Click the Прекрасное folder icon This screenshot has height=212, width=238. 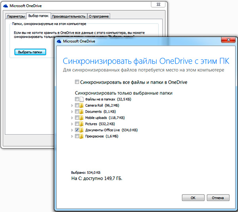(x=82, y=136)
